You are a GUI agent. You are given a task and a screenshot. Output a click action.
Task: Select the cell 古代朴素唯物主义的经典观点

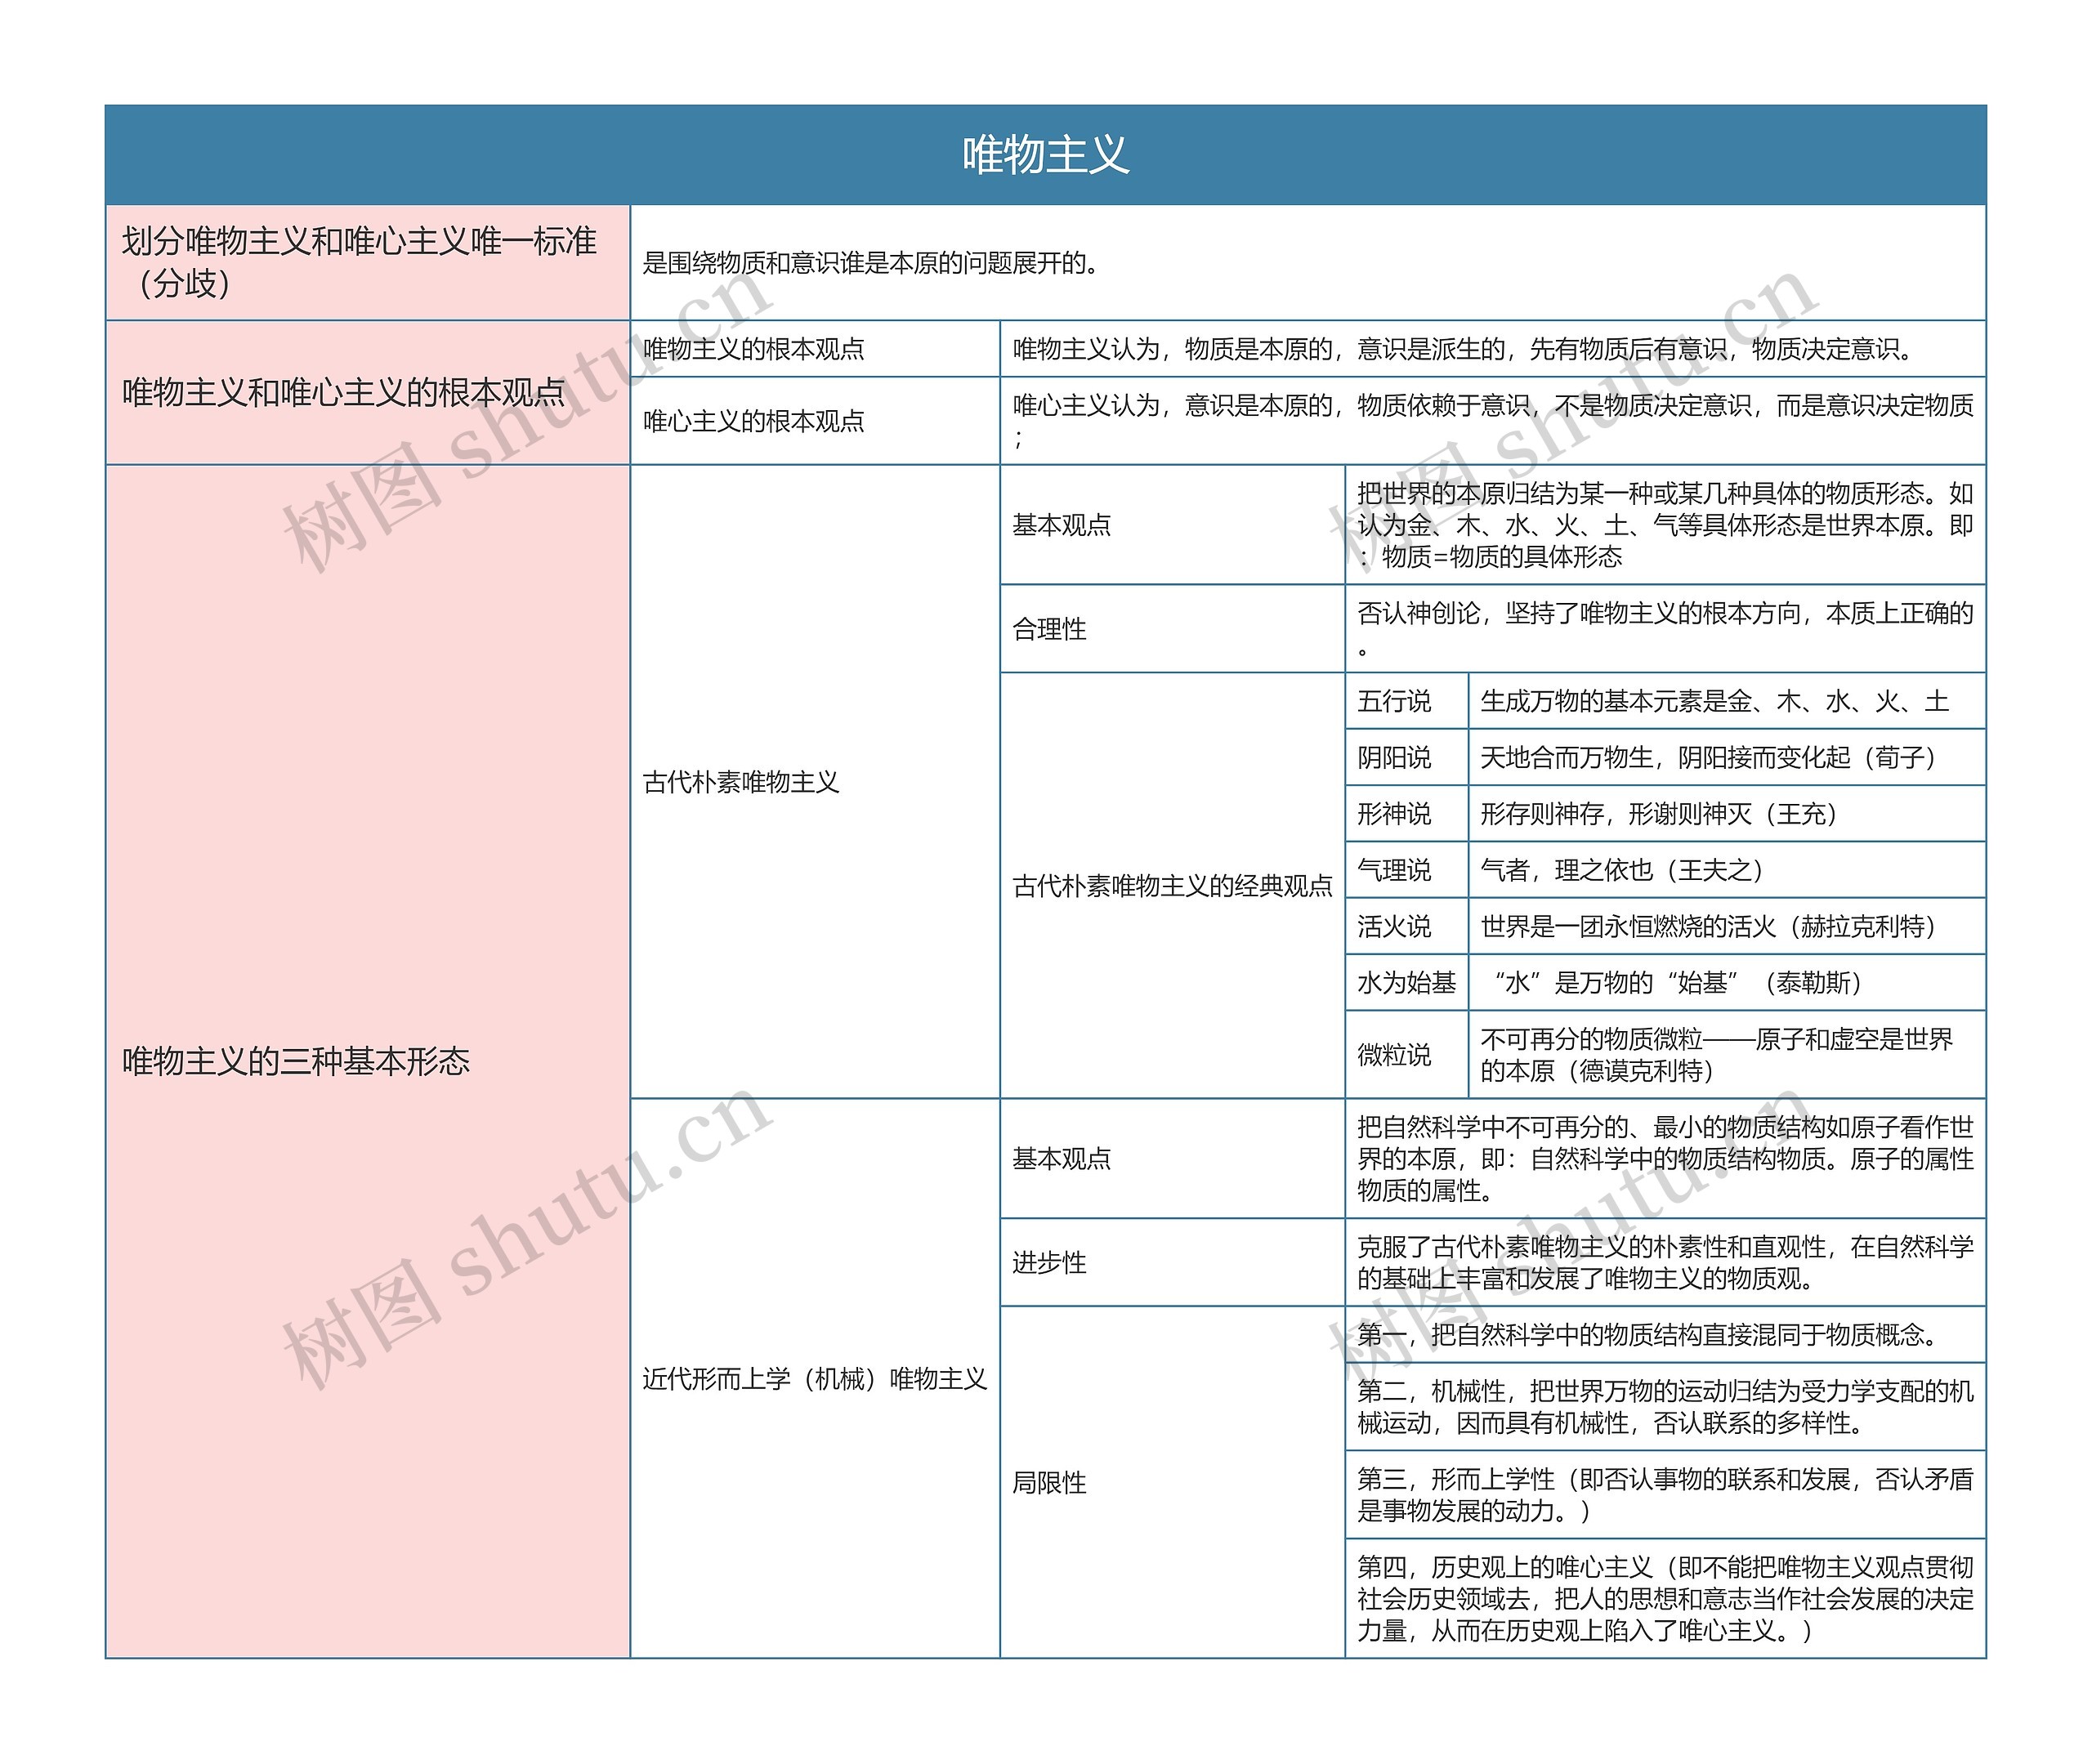pos(1172,885)
